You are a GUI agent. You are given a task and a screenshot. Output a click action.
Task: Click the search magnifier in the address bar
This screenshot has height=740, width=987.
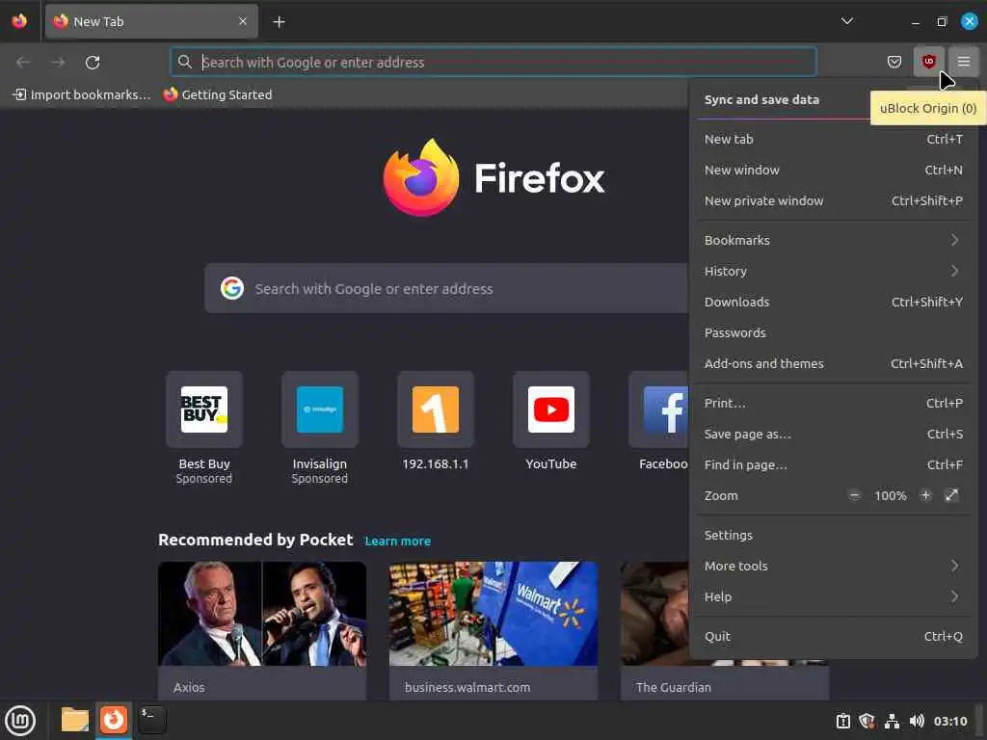(x=184, y=62)
